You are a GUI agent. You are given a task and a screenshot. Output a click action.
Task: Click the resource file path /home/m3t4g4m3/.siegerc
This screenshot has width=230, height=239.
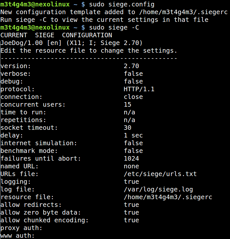[x=168, y=197]
